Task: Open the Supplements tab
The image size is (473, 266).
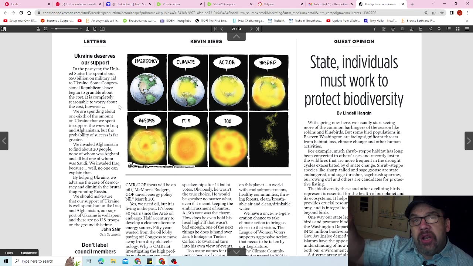Action: click(x=28, y=253)
